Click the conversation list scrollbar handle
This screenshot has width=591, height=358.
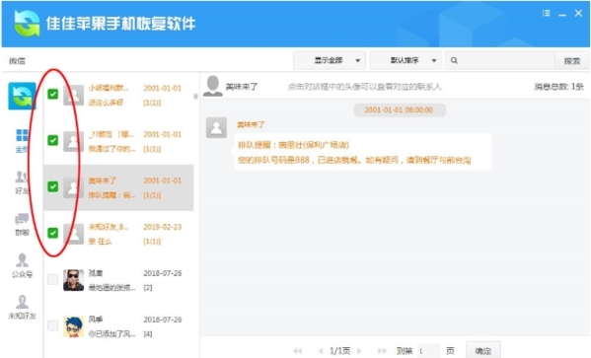[x=195, y=97]
